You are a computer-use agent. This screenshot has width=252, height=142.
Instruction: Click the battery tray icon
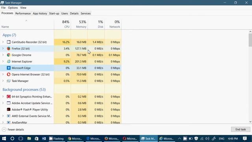click(191, 138)
